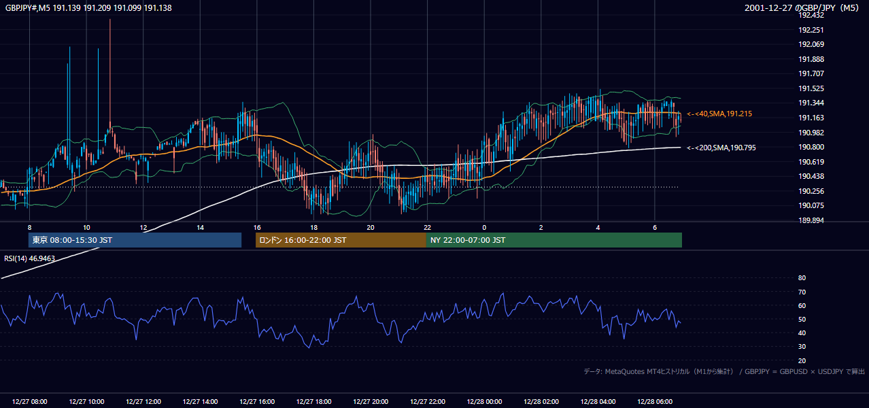Click bottom time label 12/28 06:00
The height and width of the screenshot is (408, 869).
[x=654, y=402]
